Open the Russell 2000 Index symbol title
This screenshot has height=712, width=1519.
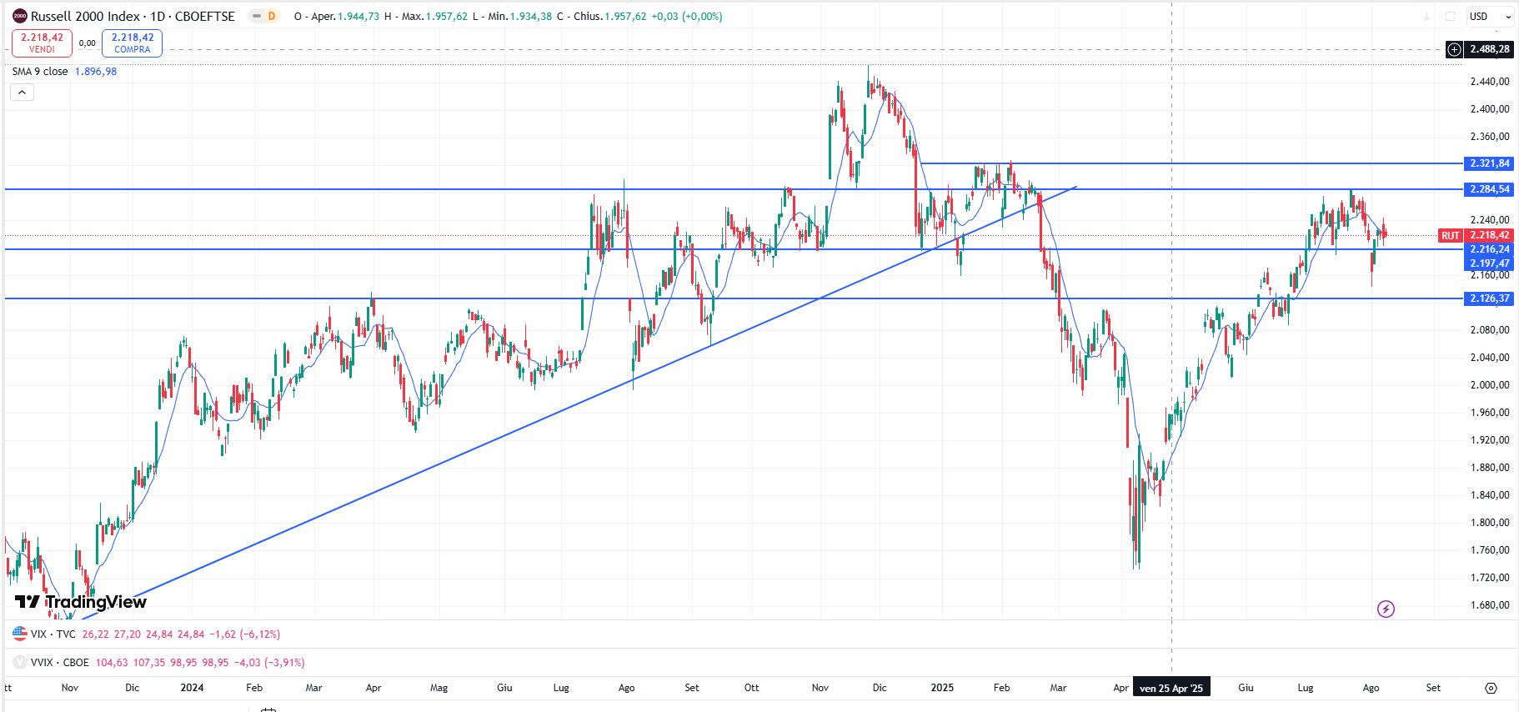133,16
